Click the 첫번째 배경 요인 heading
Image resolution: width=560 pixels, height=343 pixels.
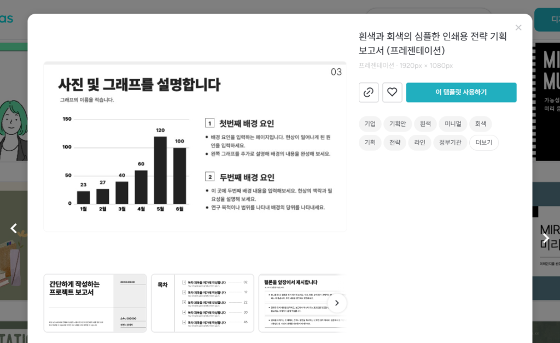[247, 124]
